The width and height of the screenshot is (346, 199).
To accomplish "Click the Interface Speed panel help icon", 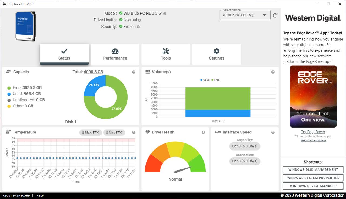I will pyautogui.click(x=273, y=132).
